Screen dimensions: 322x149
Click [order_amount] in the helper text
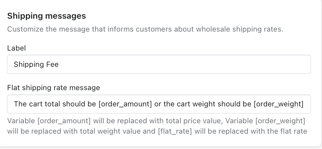(x=64, y=121)
